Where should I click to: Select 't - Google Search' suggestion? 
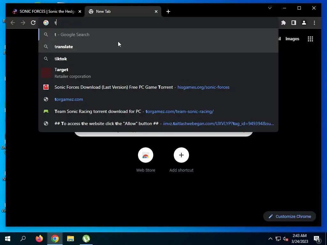pos(158,34)
